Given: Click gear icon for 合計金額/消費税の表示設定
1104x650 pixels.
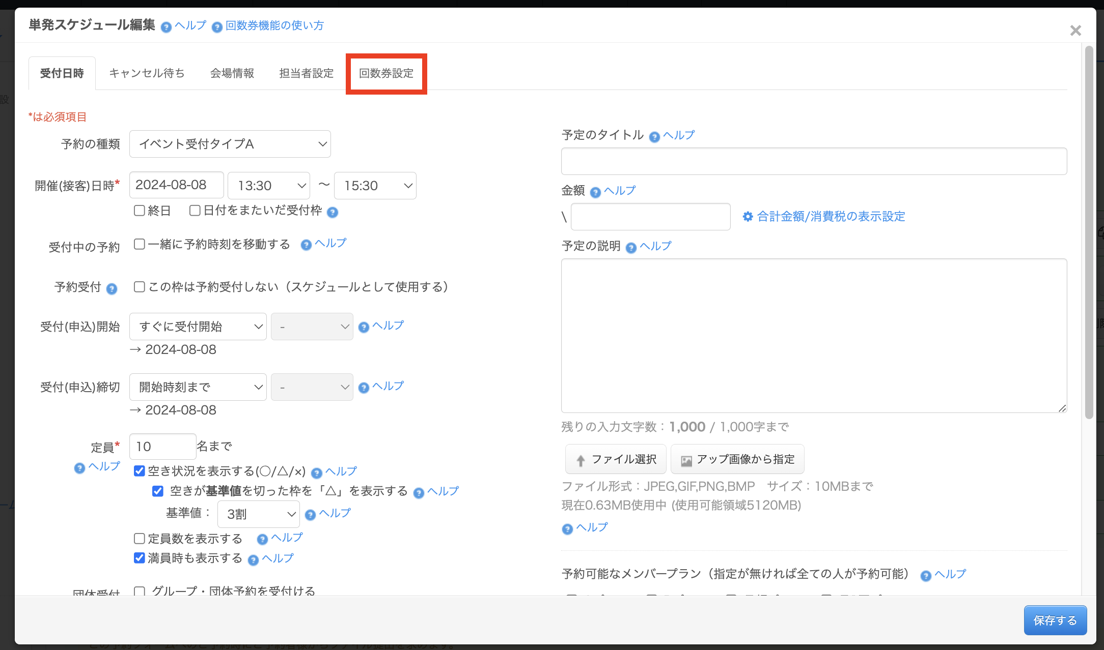Looking at the screenshot, I should click(748, 217).
